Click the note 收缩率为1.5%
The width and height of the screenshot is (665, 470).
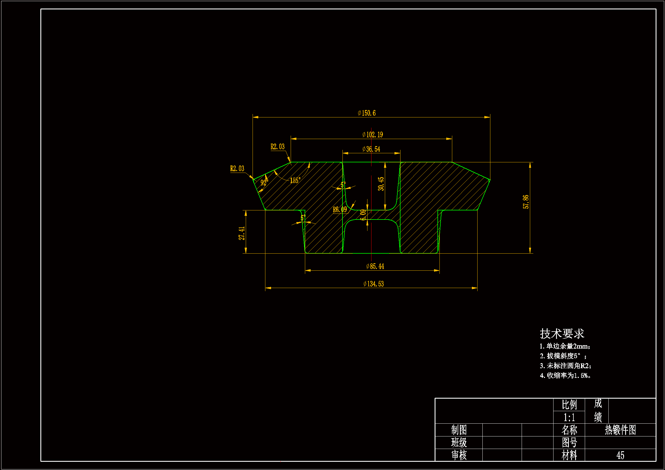click(x=565, y=376)
